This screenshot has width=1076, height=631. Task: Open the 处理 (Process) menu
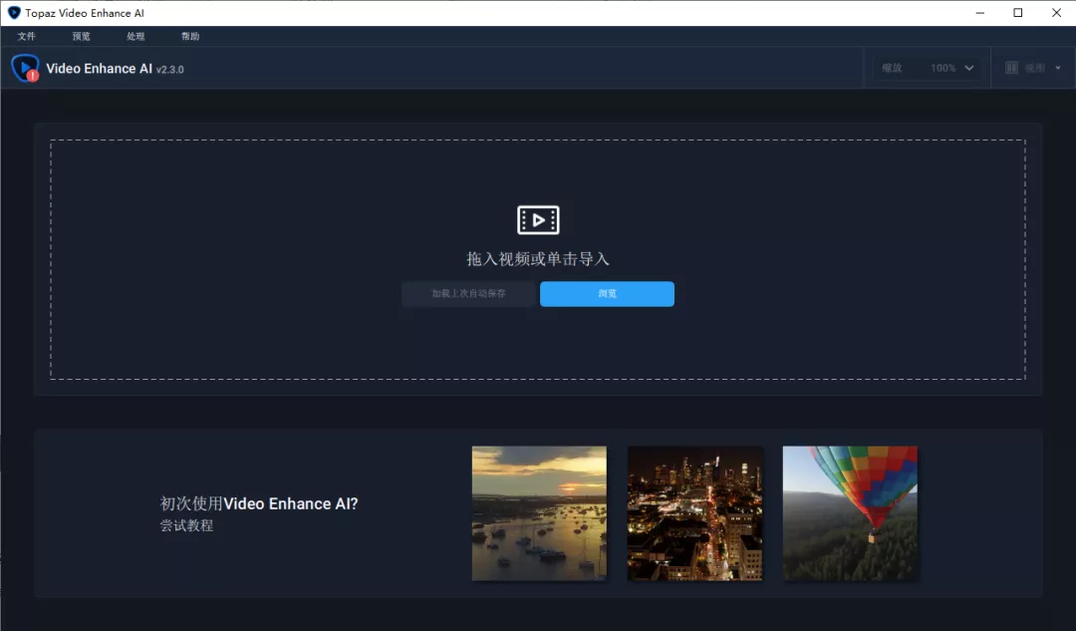(135, 37)
